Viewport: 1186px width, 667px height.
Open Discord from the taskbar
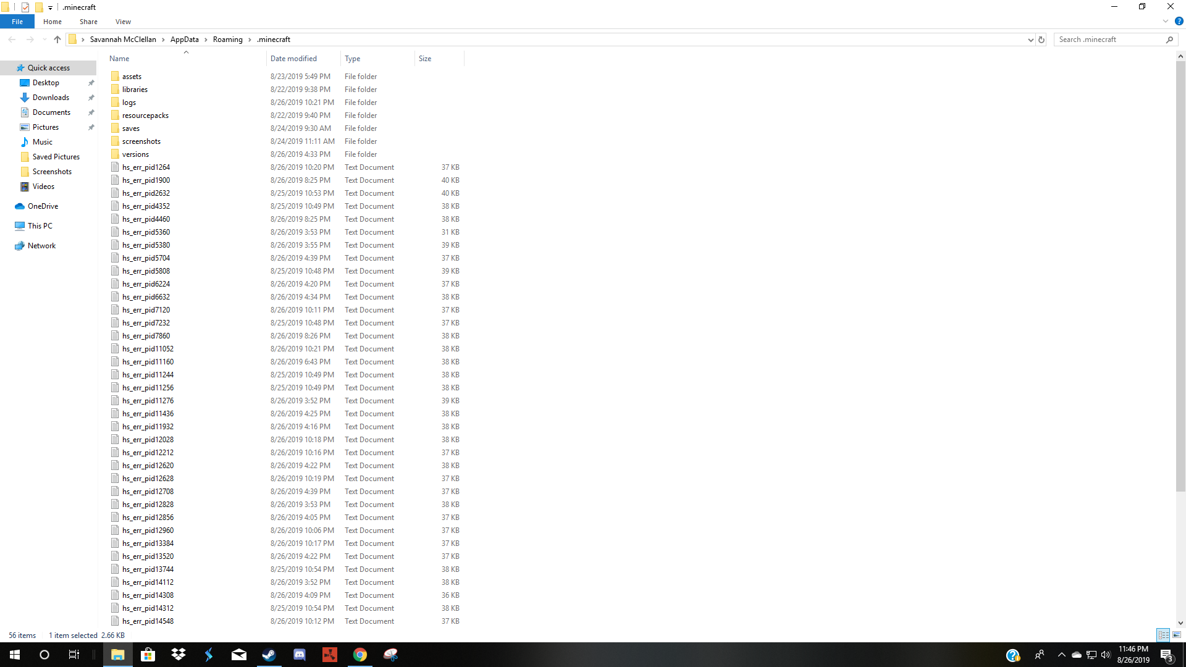[x=300, y=655]
